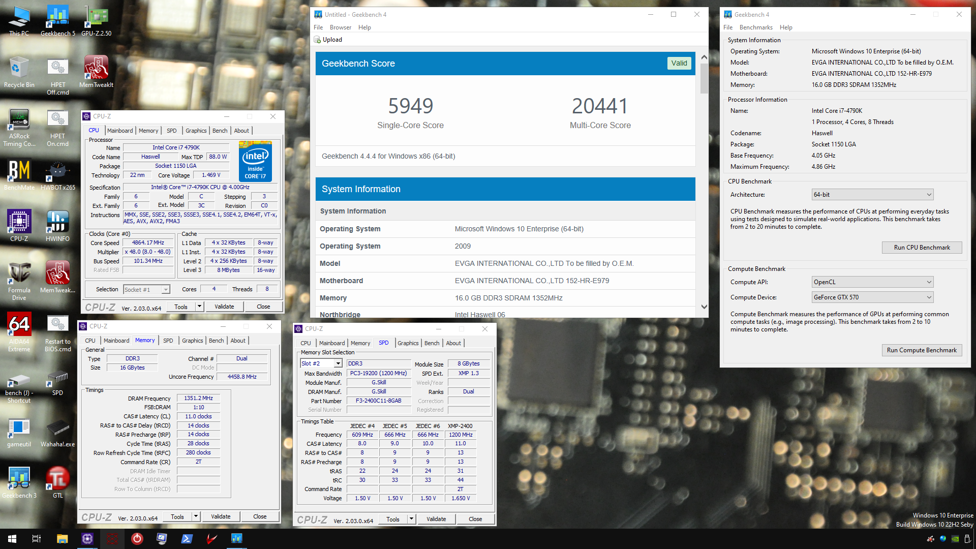Viewport: 976px width, 549px height.
Task: Select the gameutil desktop icon
Action: (x=19, y=432)
